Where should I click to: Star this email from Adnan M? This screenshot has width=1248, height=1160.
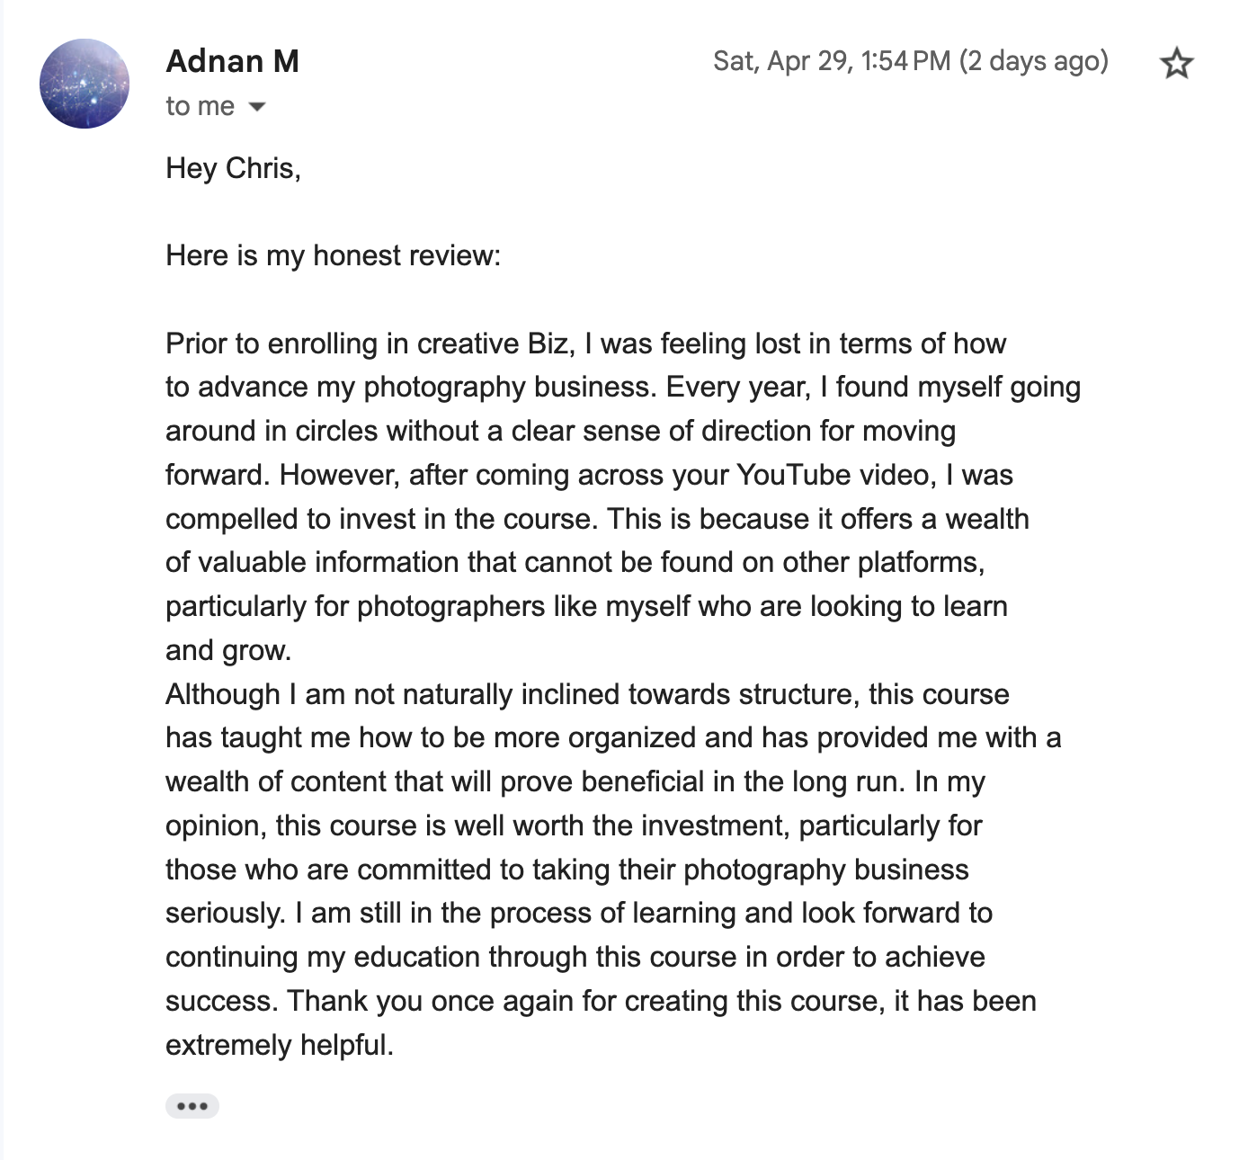click(x=1176, y=63)
